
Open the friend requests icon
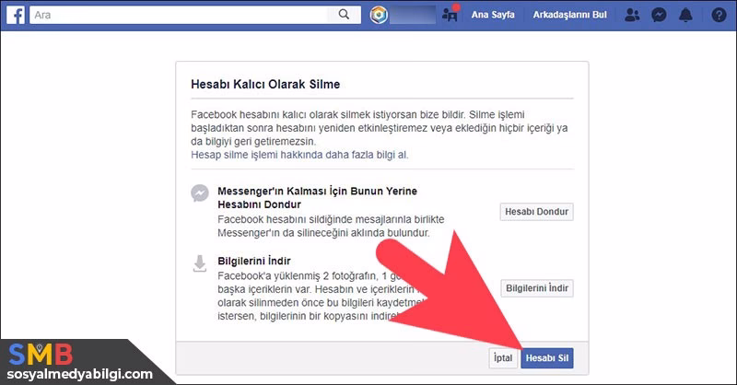click(632, 15)
